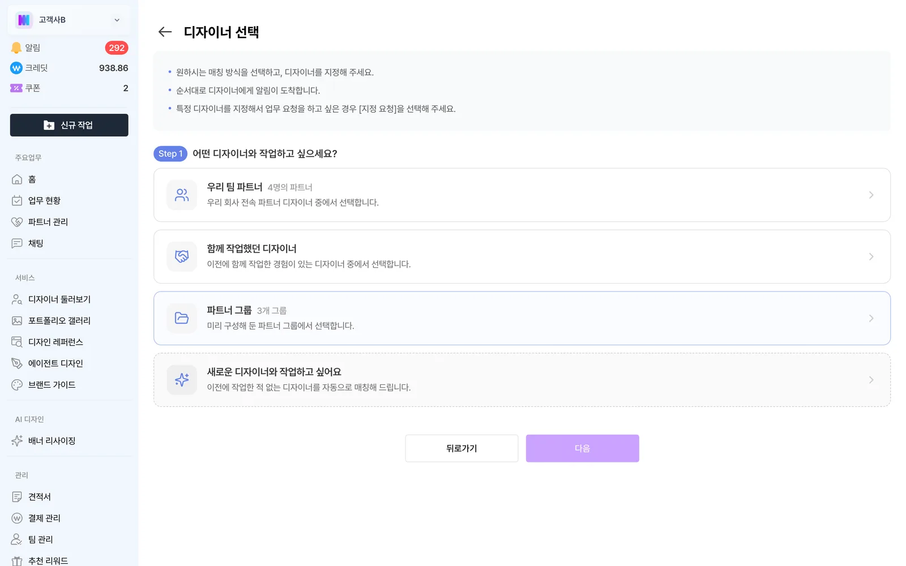Click the 새로운 디자이너 sparkle icon

coord(182,380)
